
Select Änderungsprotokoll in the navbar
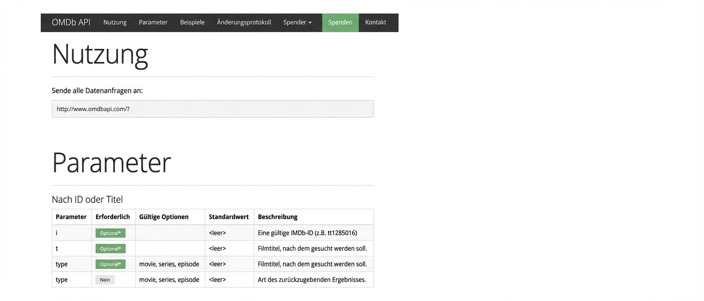click(x=244, y=22)
